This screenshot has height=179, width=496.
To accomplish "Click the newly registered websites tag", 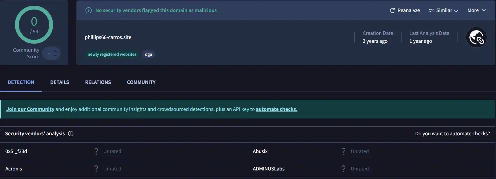I will point(112,54).
